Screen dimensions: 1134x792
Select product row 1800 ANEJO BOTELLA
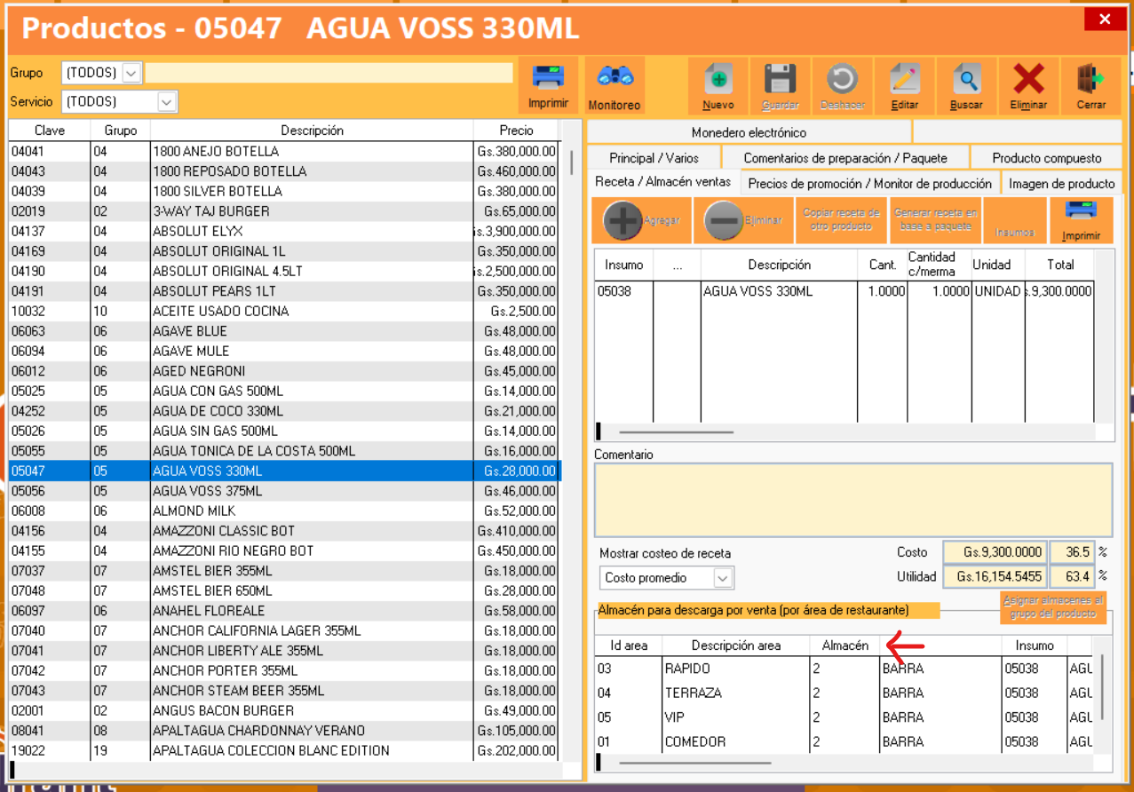(x=284, y=151)
